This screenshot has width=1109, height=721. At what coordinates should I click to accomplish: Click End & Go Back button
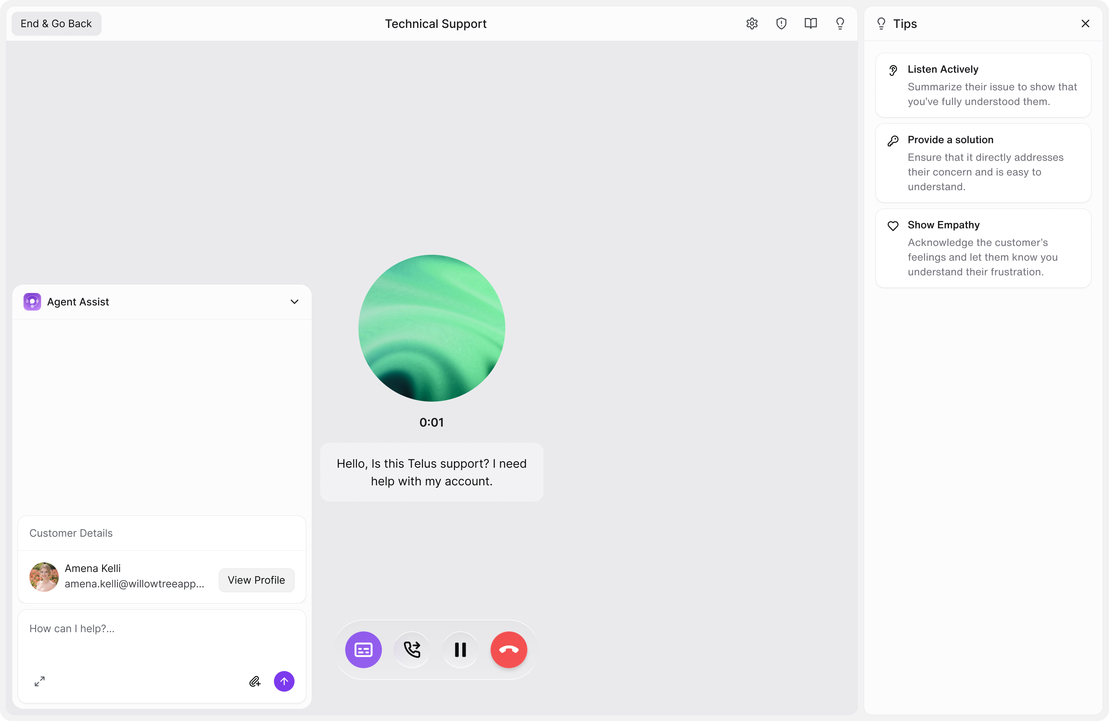tap(56, 23)
